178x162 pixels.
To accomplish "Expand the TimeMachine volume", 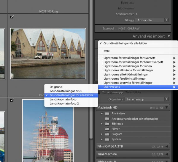I will pos(166,154).
